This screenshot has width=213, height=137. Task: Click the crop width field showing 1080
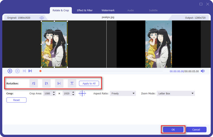[48, 93]
